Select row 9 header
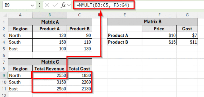This screenshot has height=97, width=204. tap(4, 75)
